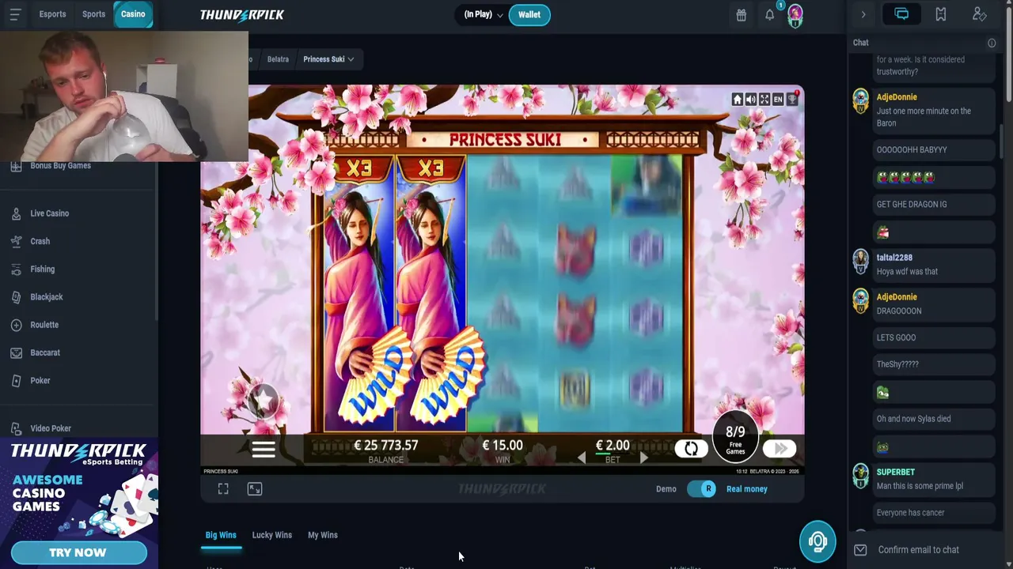This screenshot has height=569, width=1013.
Task: Open notifications bell
Action: tap(769, 15)
